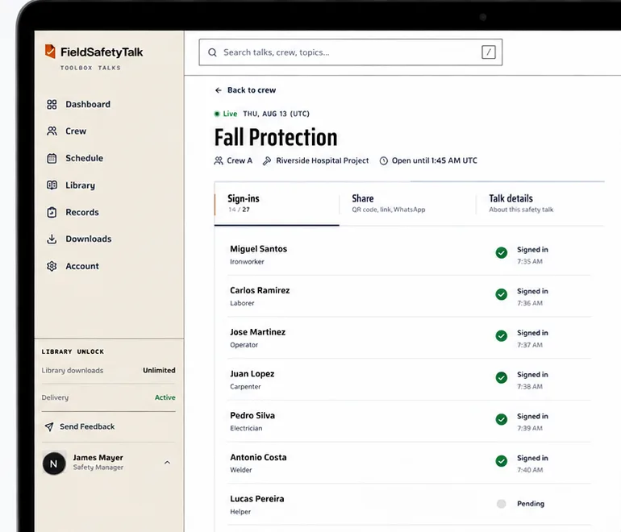Screen dimensions: 621x532
Task: Click the Downloads arrow icon
Action: coord(52,239)
